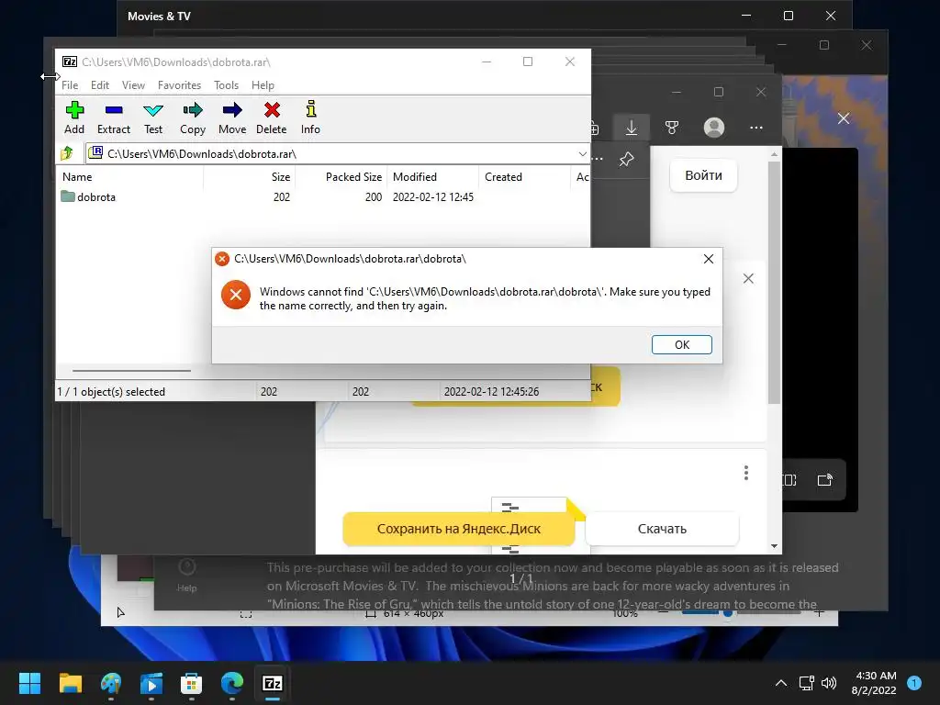
Task: Expand the address path dropdown
Action: [582, 154]
